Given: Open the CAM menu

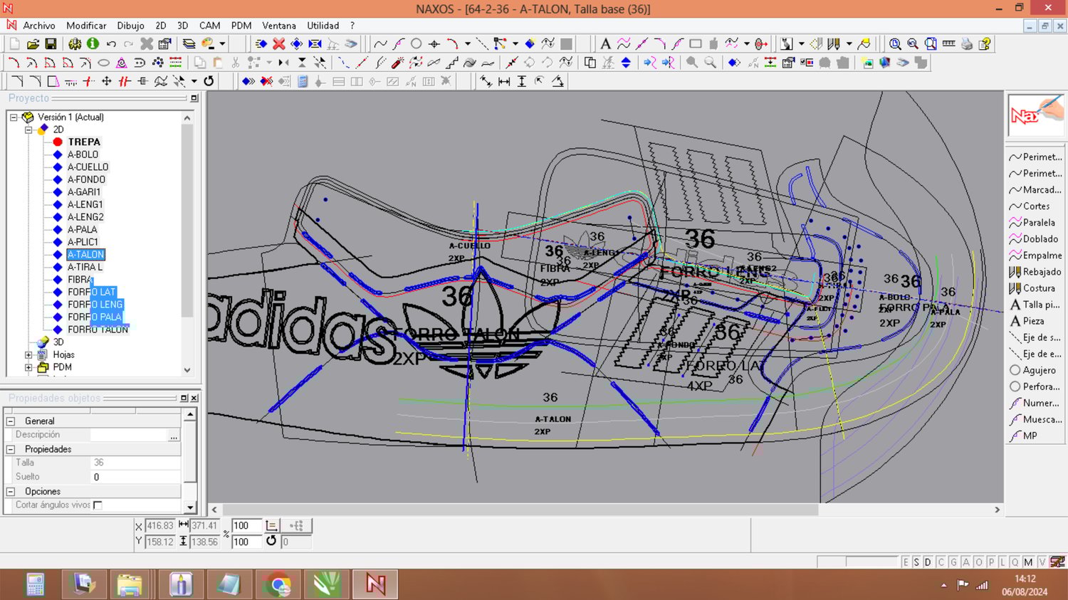Looking at the screenshot, I should (x=209, y=26).
